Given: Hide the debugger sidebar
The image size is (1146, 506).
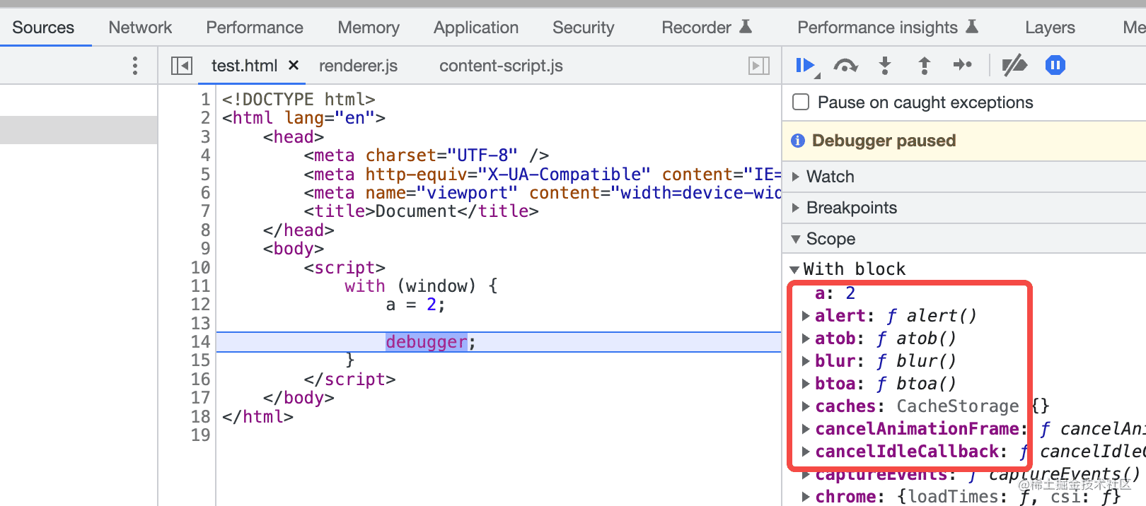Looking at the screenshot, I should click(x=759, y=66).
